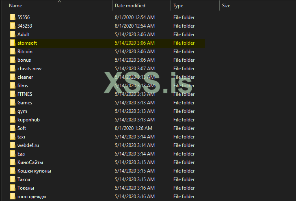
Task: Click the Bitcoin folder icon
Action: click(x=13, y=52)
